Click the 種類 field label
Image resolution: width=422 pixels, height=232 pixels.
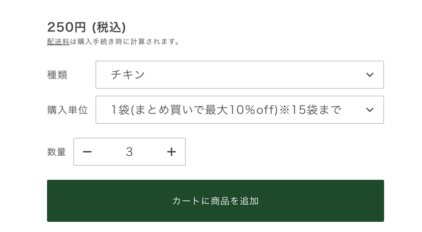pos(57,75)
